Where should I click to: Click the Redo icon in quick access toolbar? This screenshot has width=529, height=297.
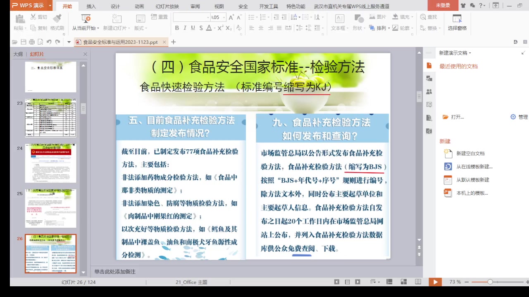point(57,42)
